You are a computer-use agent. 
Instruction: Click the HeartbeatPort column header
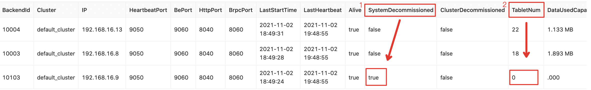[x=148, y=10]
